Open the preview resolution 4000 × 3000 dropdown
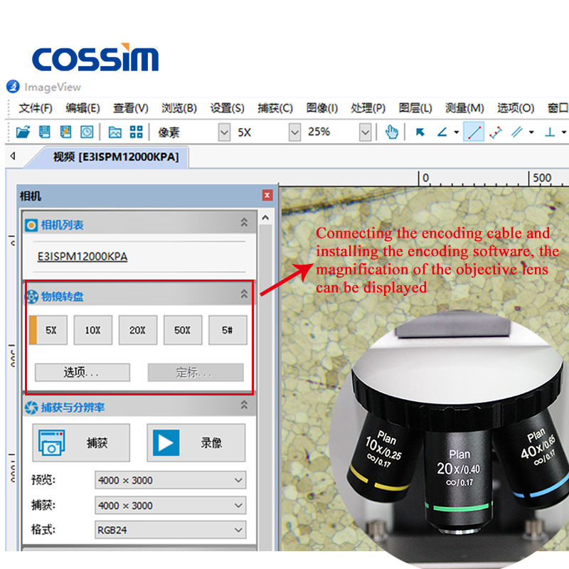Image resolution: width=569 pixels, height=569 pixels. pos(170,480)
